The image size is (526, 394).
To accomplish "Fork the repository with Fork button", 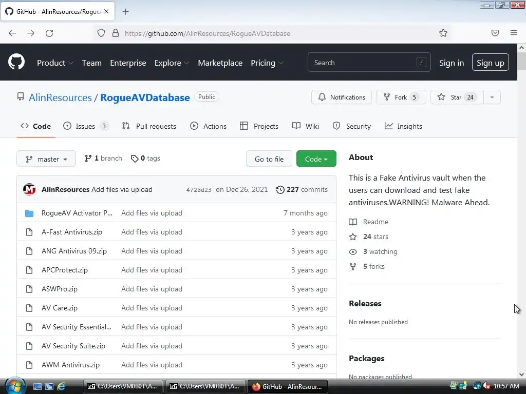I will [x=401, y=97].
